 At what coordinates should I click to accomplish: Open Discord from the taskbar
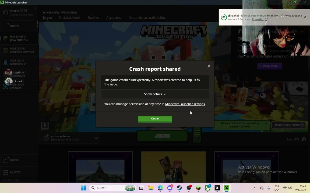170,188
